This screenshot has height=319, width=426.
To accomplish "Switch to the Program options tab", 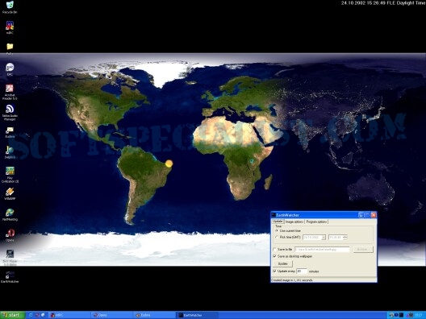I will click(316, 222).
